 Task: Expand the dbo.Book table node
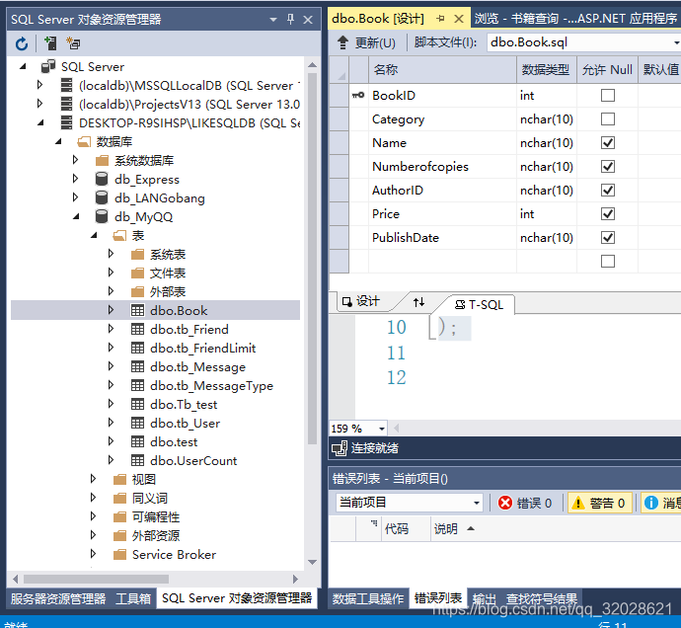tap(112, 310)
